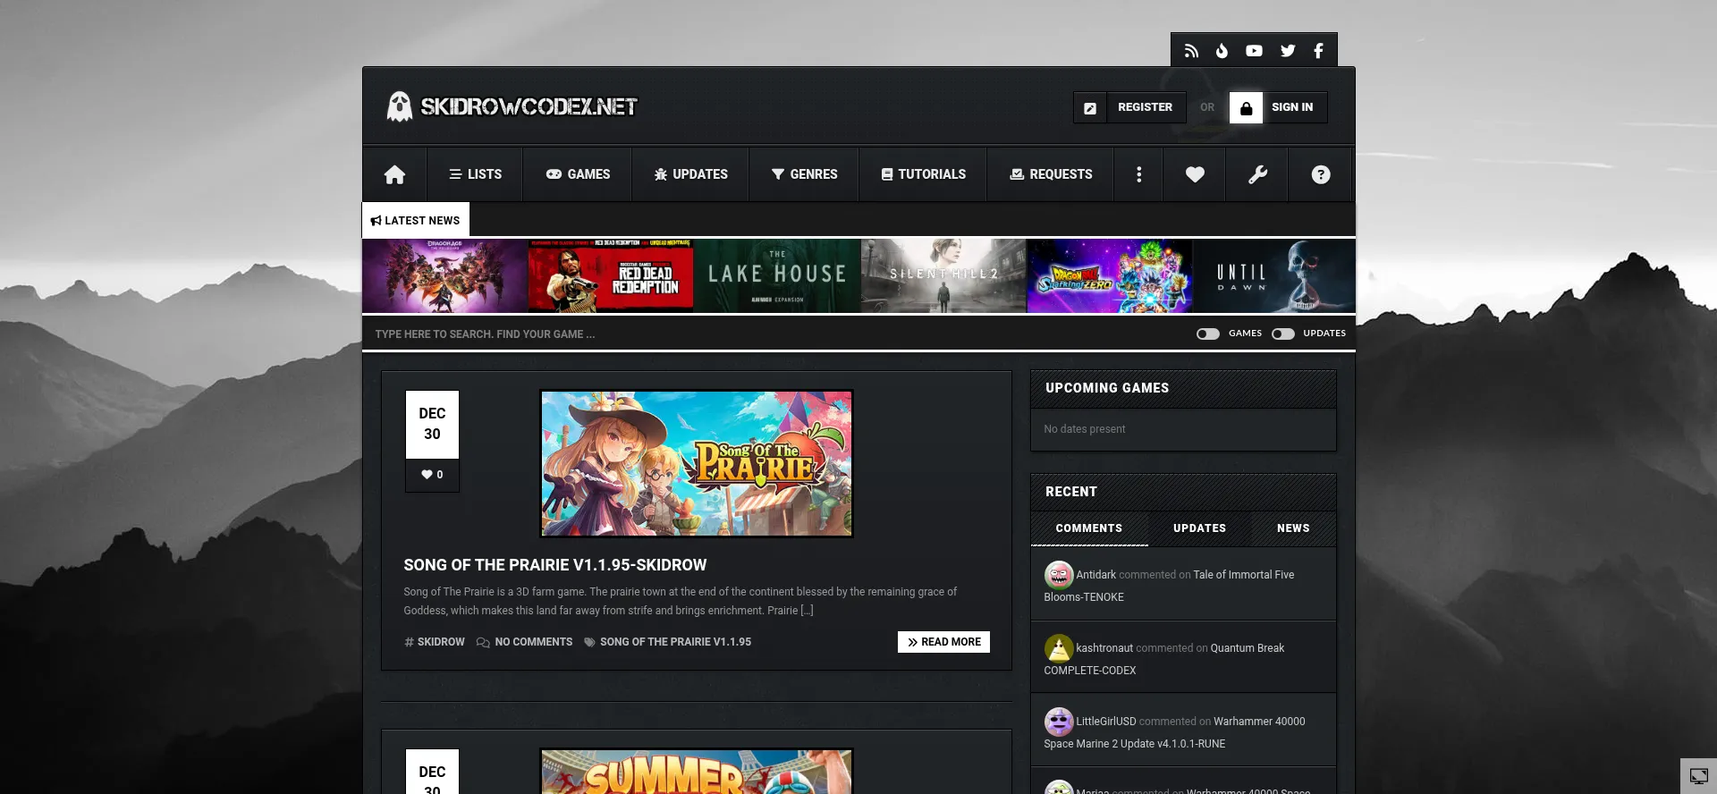Click the Upcoming Games heading

coord(1107,388)
